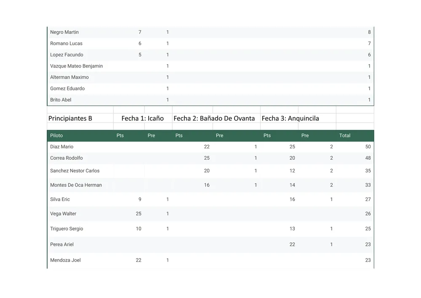Click the Fecha 2: Bañado De Ovanta header

214,118
